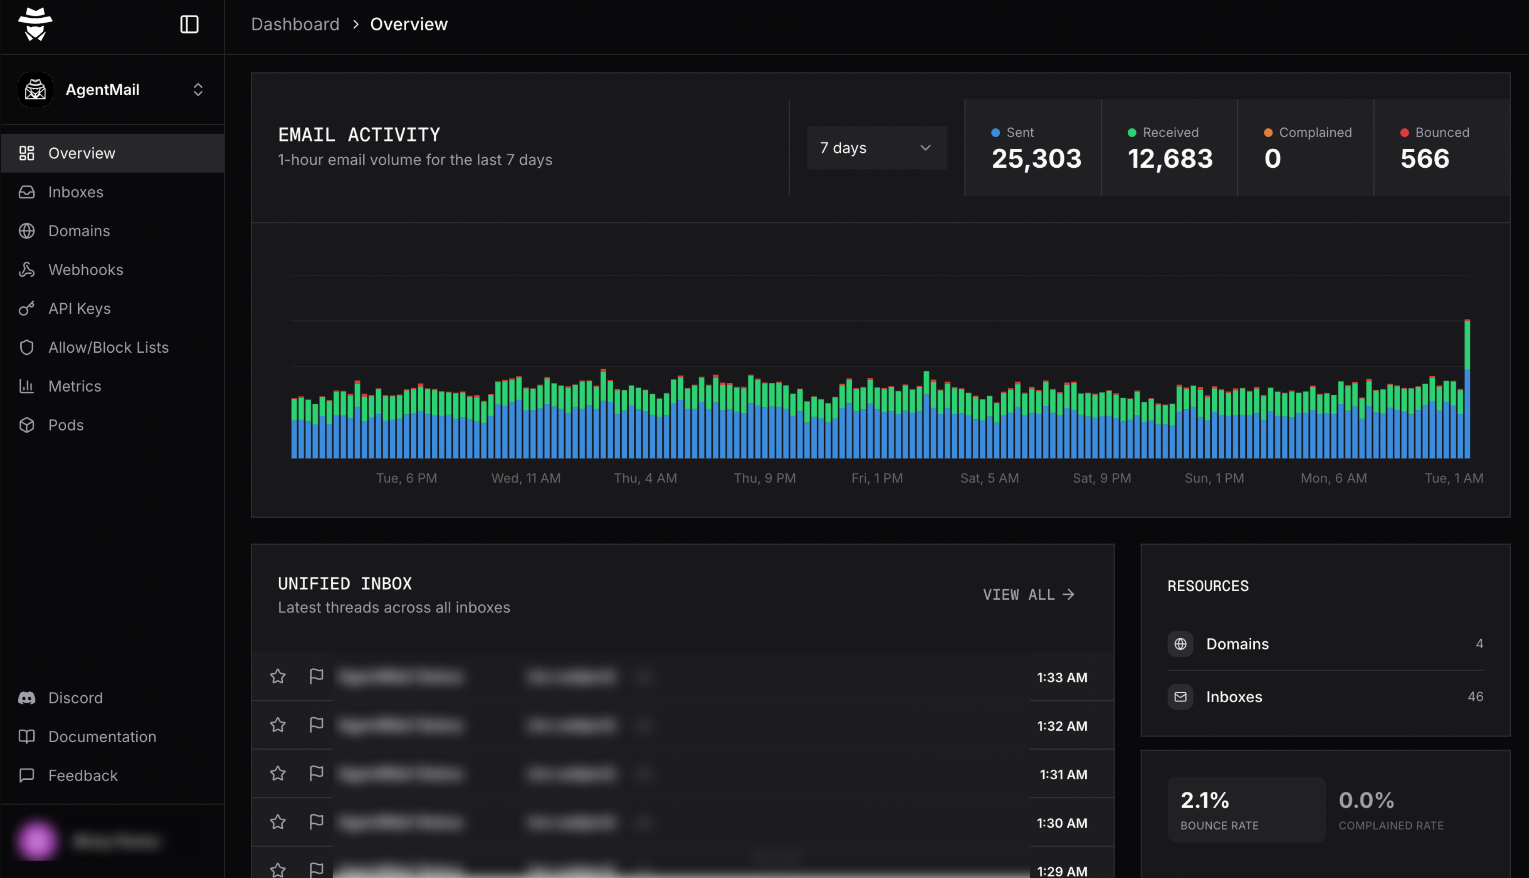Click VIEW ALL in Unified Inbox
Screen dimensions: 1529x878
[x=1028, y=595]
